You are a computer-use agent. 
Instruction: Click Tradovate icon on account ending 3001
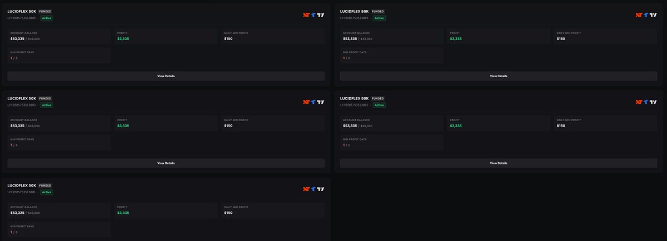tap(313, 189)
